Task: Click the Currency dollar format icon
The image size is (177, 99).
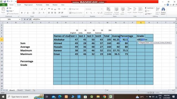Action: click(x=87, y=13)
